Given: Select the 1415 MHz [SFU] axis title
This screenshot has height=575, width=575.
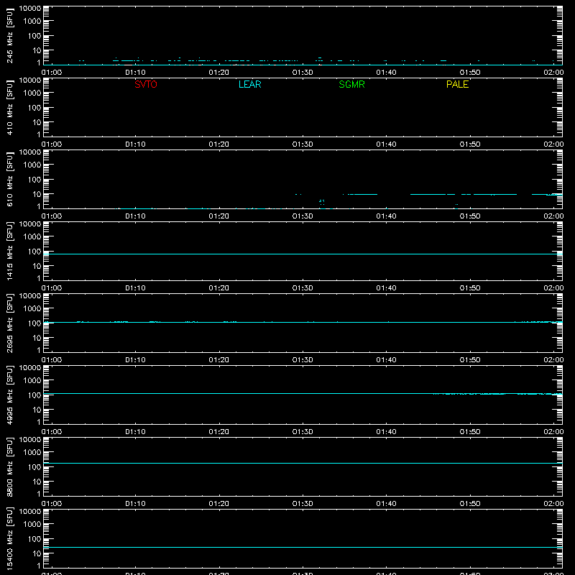Looking at the screenshot, I should click(9, 252).
